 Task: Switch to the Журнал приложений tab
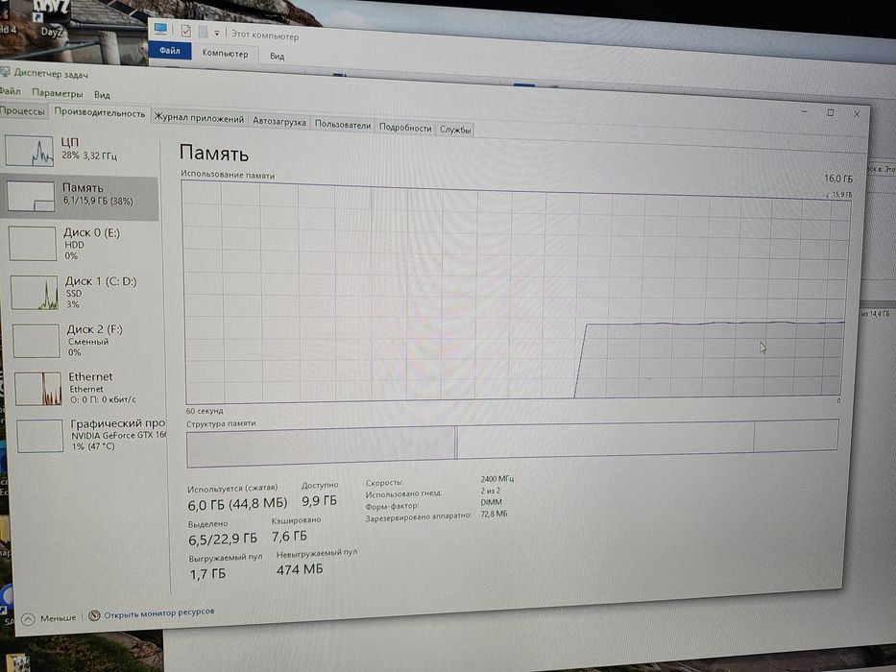click(199, 118)
